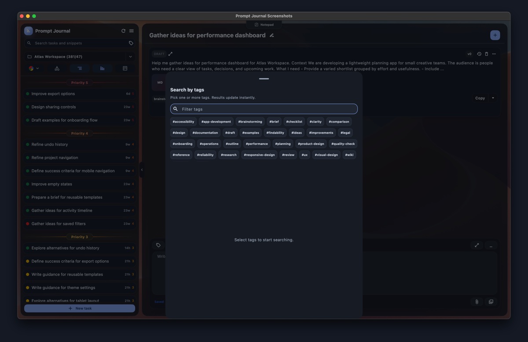Image resolution: width=528 pixels, height=342 pixels.
Task: Open the Copy button dropdown arrow
Action: (x=493, y=98)
